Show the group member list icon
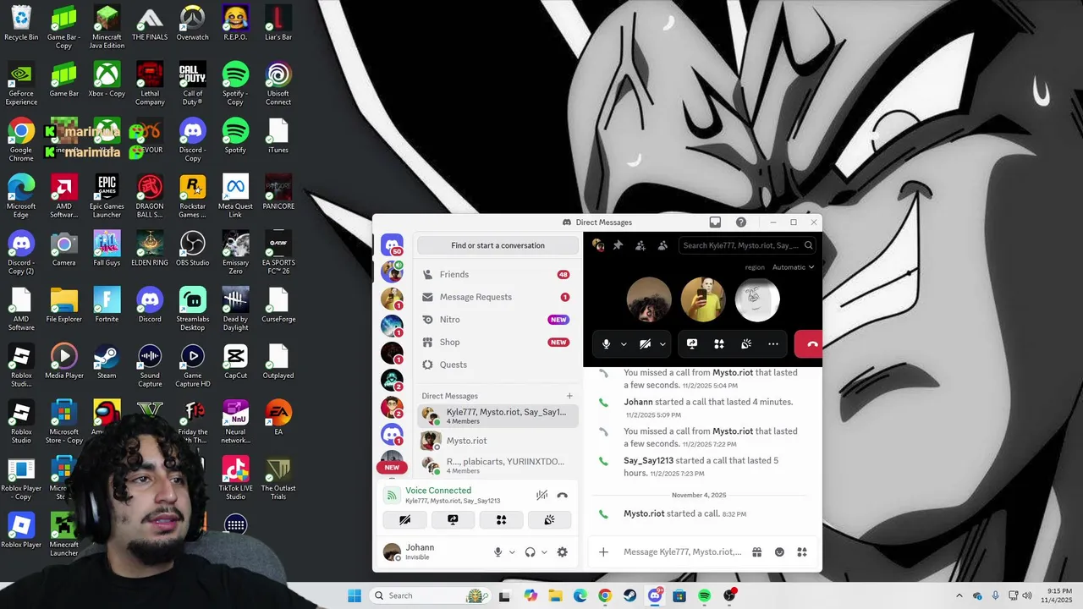 pyautogui.click(x=662, y=245)
